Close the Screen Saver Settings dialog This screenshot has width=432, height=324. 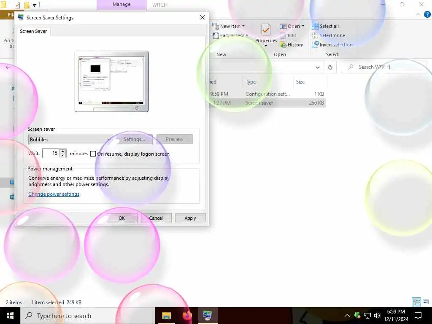click(x=202, y=17)
